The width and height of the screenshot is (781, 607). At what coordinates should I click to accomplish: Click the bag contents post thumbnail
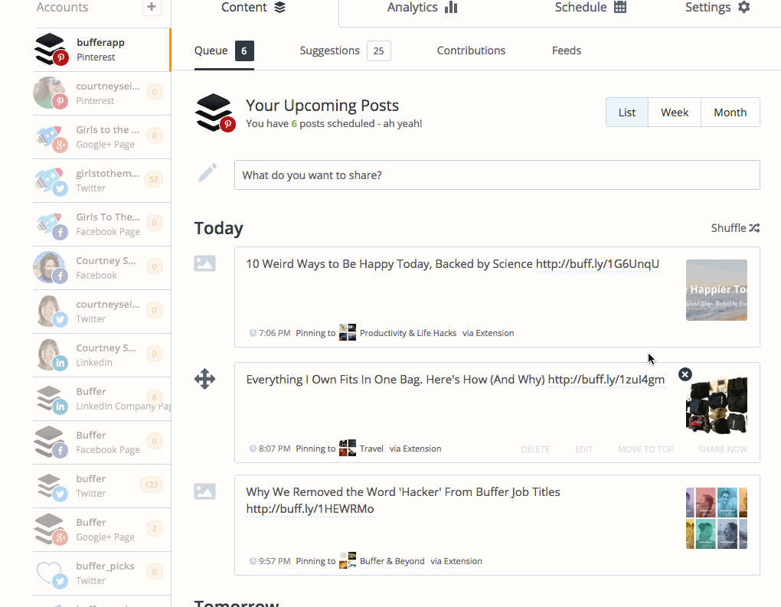click(716, 406)
